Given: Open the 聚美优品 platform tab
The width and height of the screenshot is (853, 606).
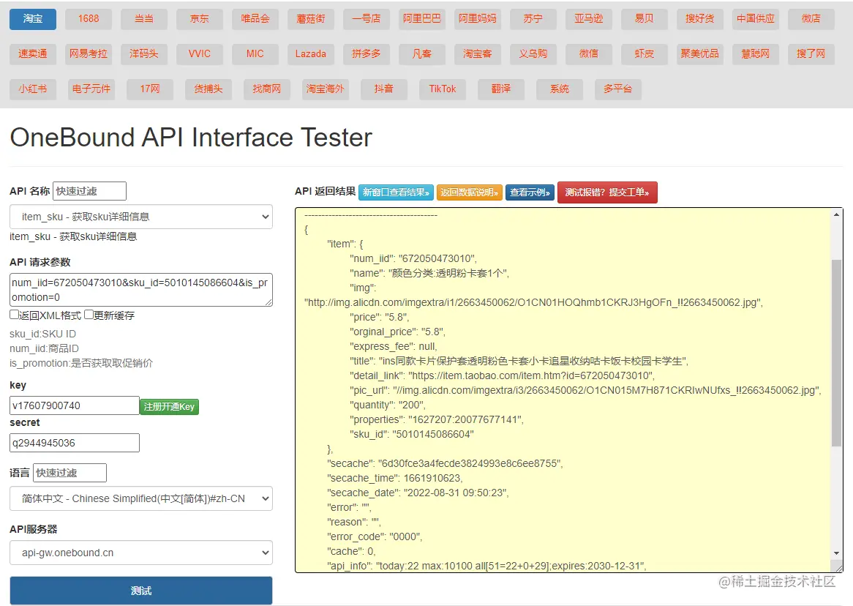Looking at the screenshot, I should (699, 54).
